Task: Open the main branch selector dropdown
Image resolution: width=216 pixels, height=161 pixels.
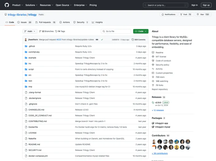Action: point(30,31)
